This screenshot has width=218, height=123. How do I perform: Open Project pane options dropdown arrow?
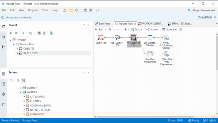pyautogui.click(x=84, y=25)
